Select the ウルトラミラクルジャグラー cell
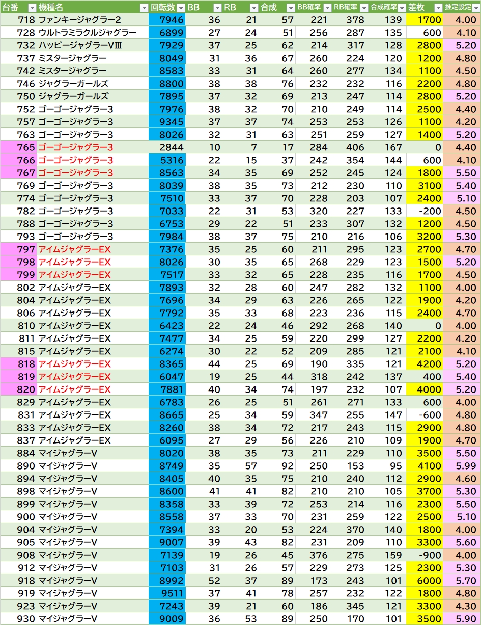Screen dimensions: 481x625 (x=93, y=33)
